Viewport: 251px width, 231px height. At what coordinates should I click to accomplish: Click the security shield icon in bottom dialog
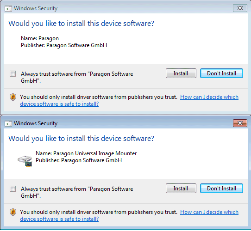[13, 212]
